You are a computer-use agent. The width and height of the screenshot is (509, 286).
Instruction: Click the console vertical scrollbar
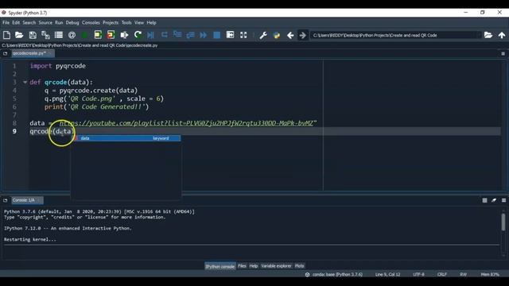[x=503, y=222]
